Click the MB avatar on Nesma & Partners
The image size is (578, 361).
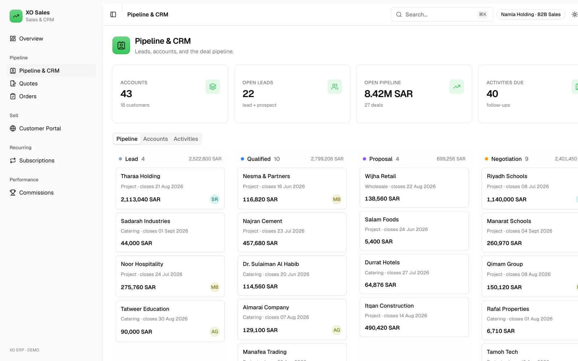(x=337, y=199)
